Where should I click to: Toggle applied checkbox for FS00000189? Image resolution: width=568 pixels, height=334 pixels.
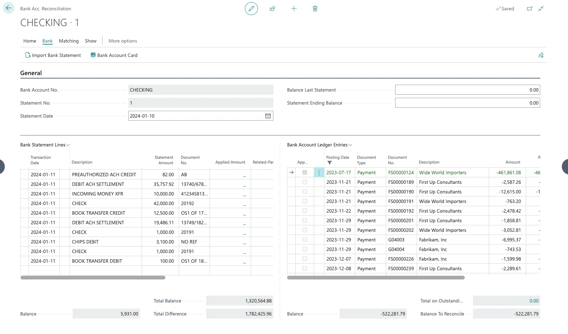point(305,182)
